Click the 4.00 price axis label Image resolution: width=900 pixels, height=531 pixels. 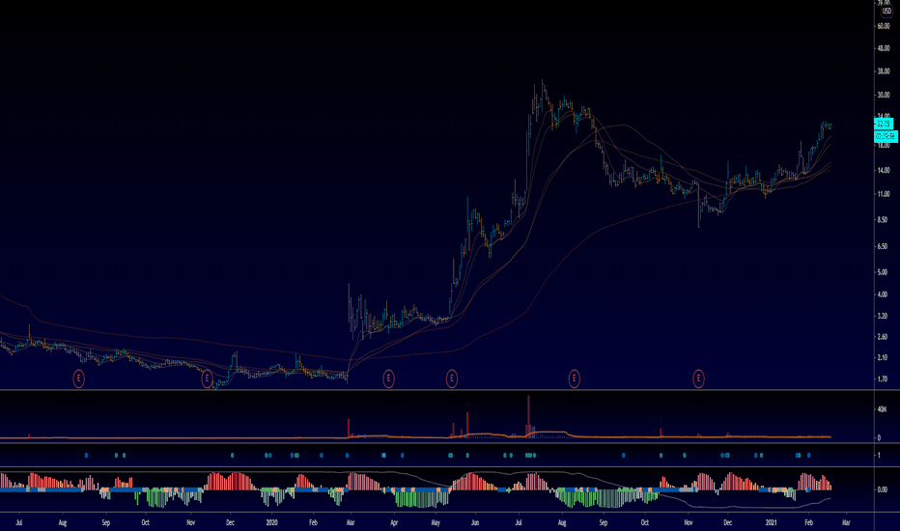click(x=883, y=294)
